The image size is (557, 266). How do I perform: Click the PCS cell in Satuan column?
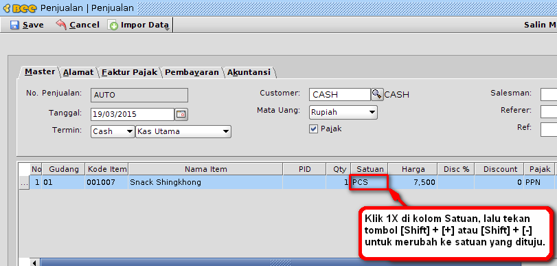(x=369, y=182)
